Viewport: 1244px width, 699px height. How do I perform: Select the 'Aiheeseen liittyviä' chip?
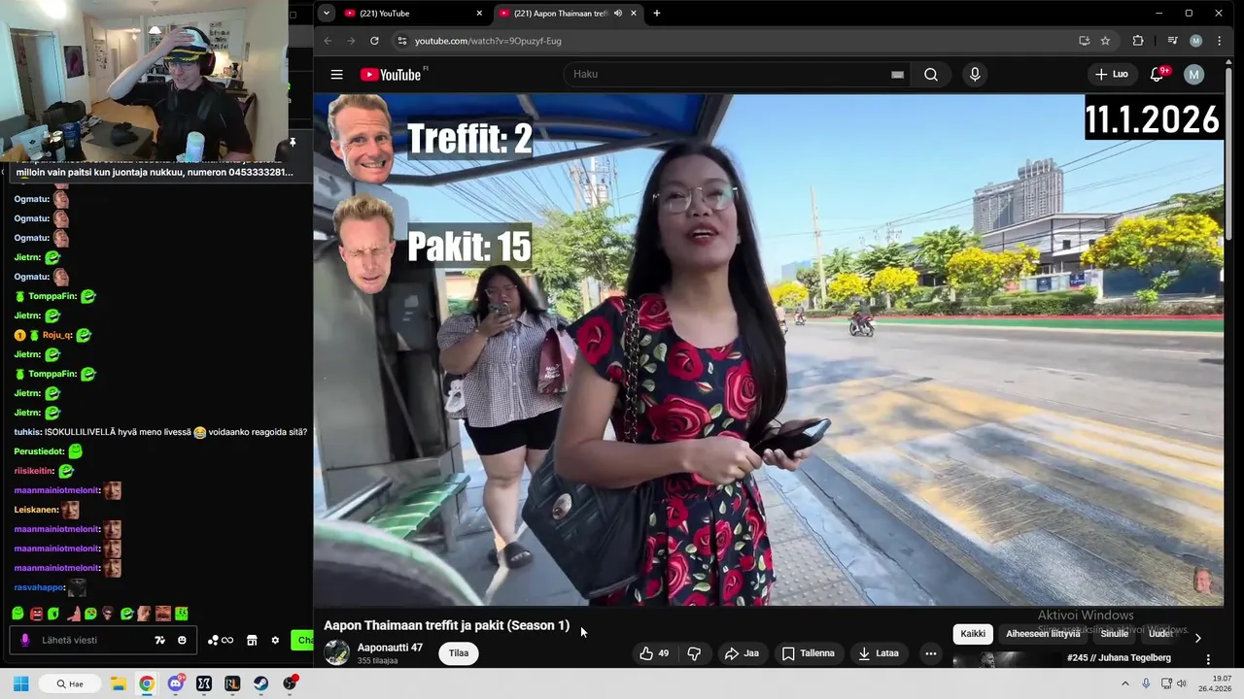coord(1043,634)
